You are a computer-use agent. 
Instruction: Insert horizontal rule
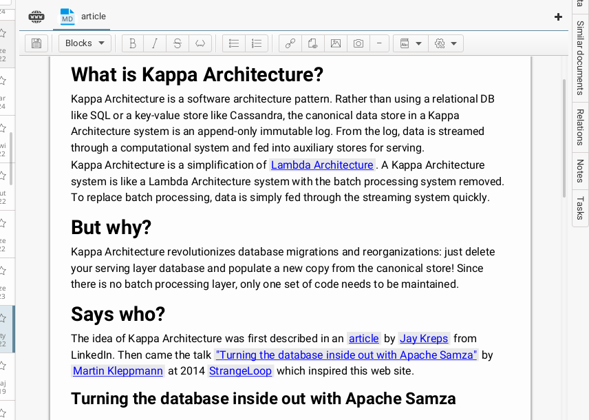click(379, 43)
